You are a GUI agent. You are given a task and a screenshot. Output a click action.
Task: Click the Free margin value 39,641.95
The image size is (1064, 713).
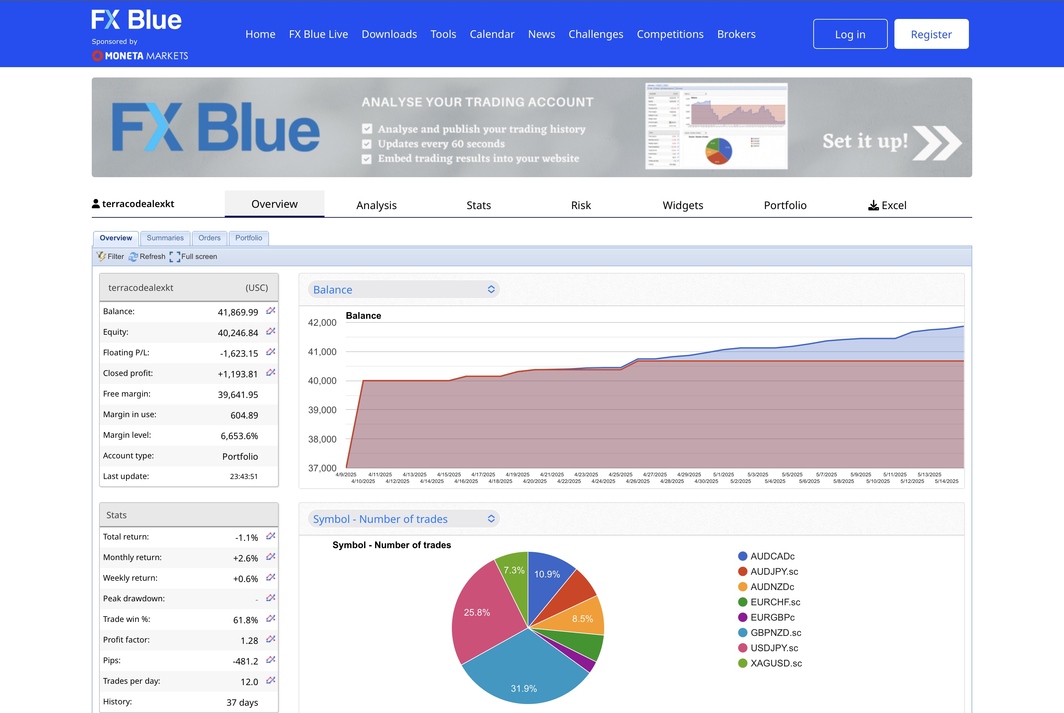[x=238, y=395]
